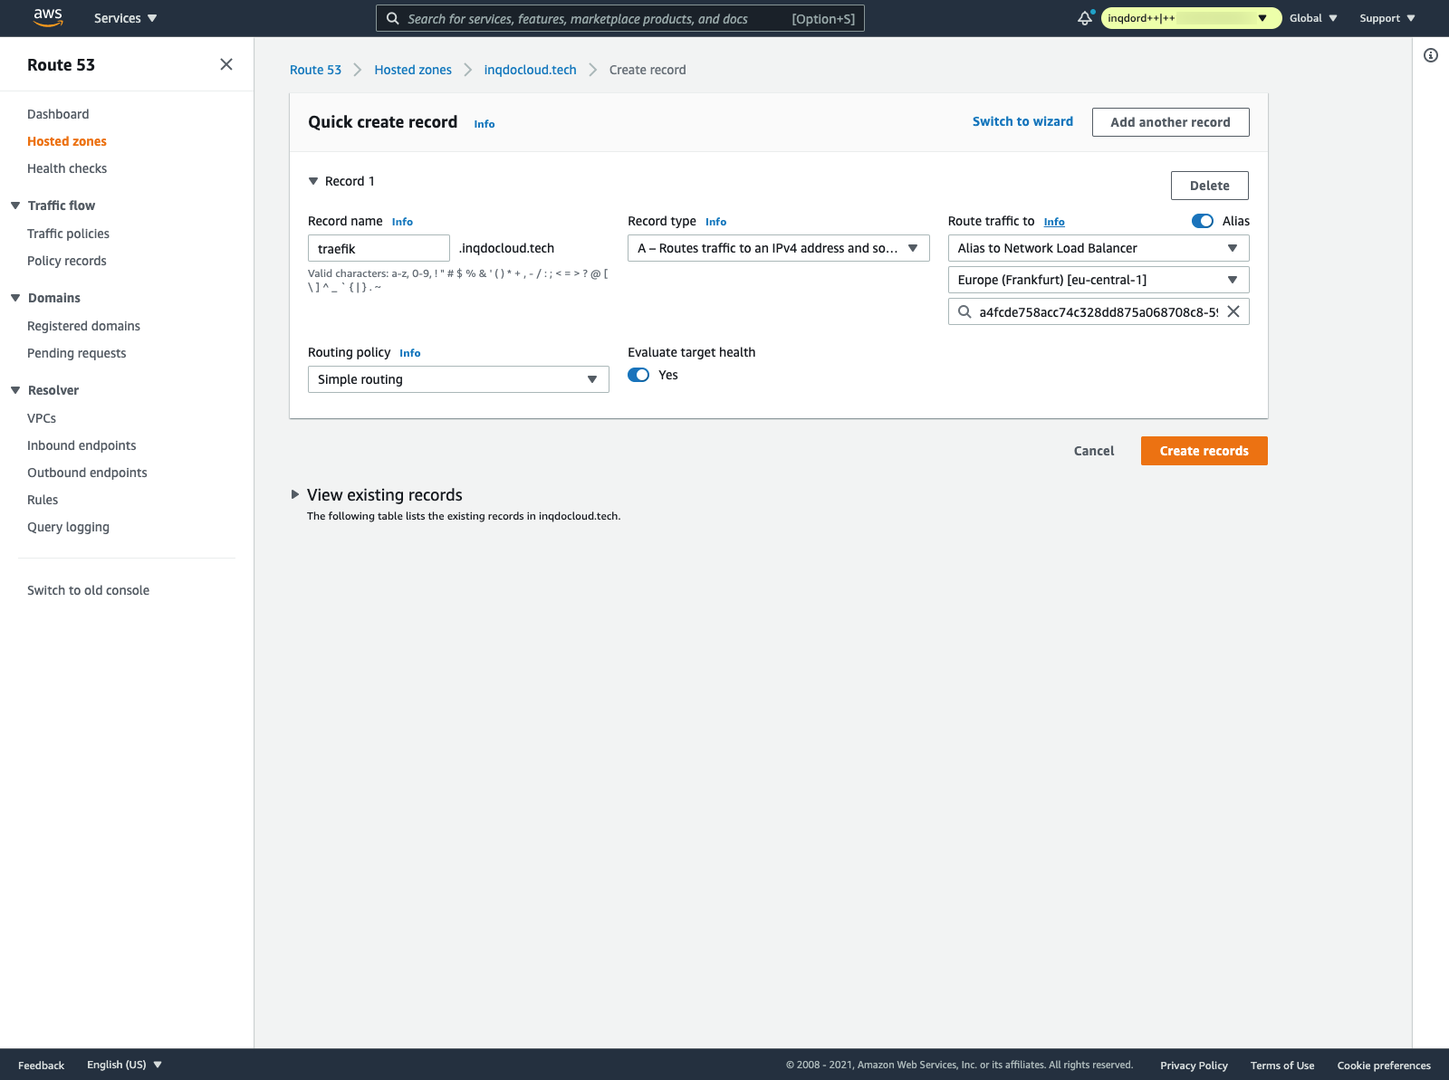Viewport: 1449px width, 1080px height.
Task: Close the Route 53 navigation panel
Action: click(226, 64)
